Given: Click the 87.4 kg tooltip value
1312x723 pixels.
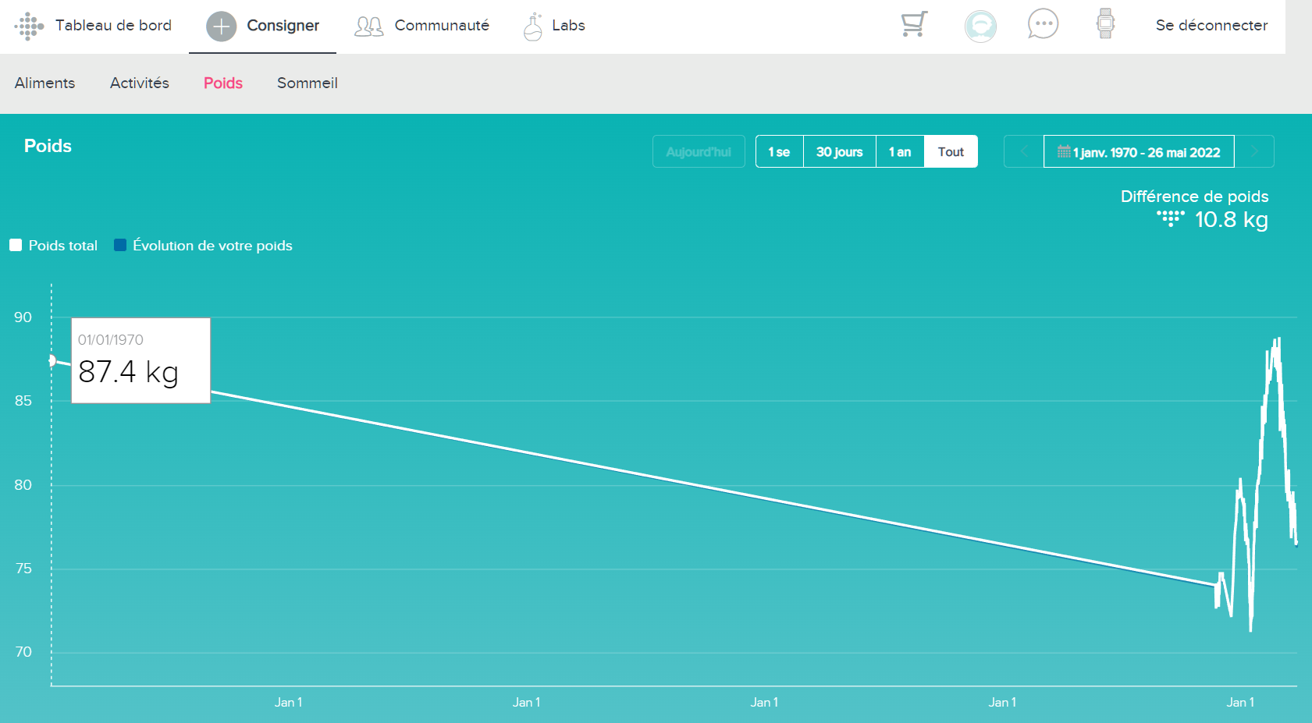Looking at the screenshot, I should tap(129, 371).
